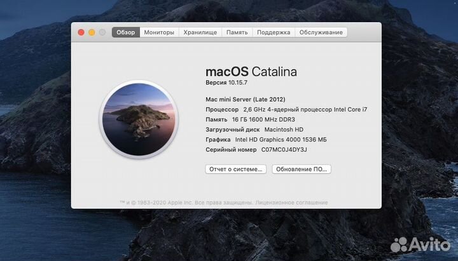Click the Версия 10.15.7 text

226,83
